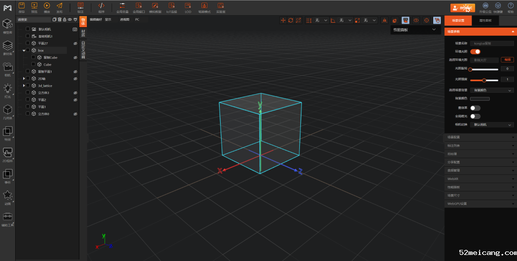Screen dimensions: 517x261
Task: Tick the checkbox next to Cube
Action: 33,64
